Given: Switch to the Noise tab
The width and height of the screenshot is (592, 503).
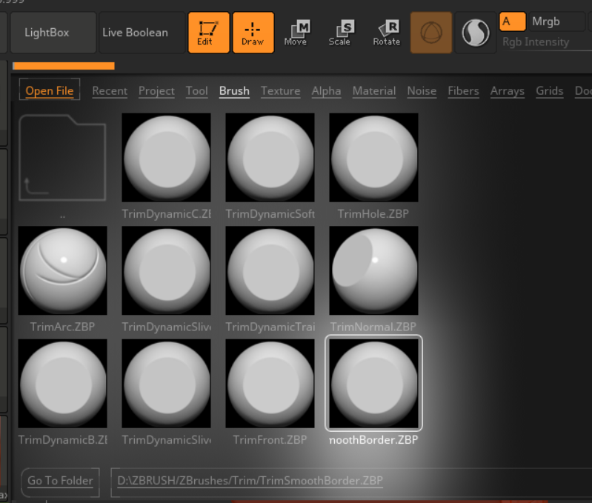Looking at the screenshot, I should [x=422, y=91].
